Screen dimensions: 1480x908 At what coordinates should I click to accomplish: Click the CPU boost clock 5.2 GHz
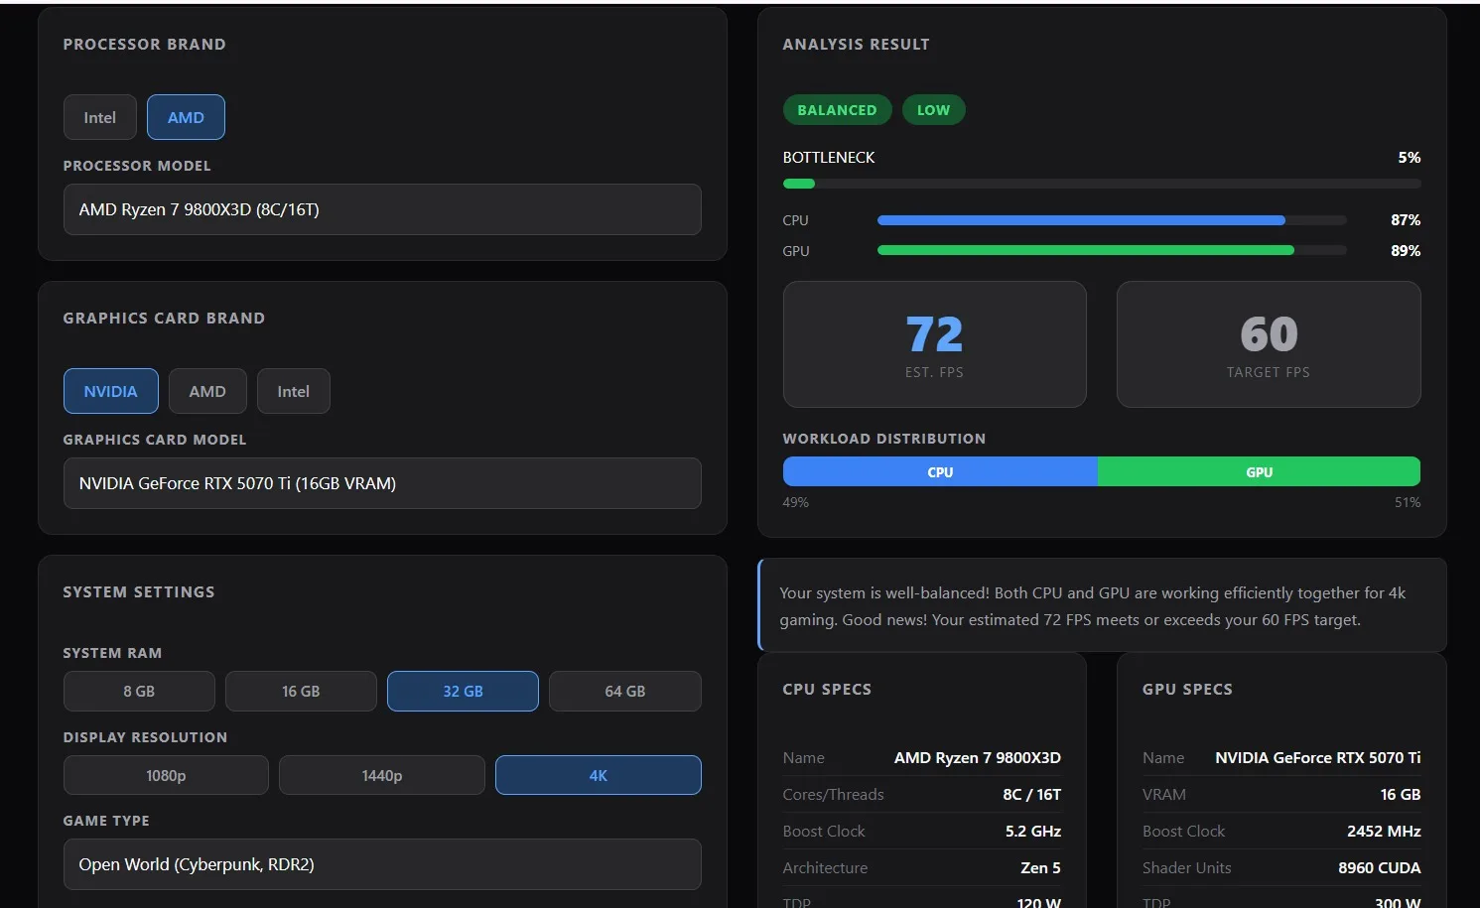[1033, 832]
